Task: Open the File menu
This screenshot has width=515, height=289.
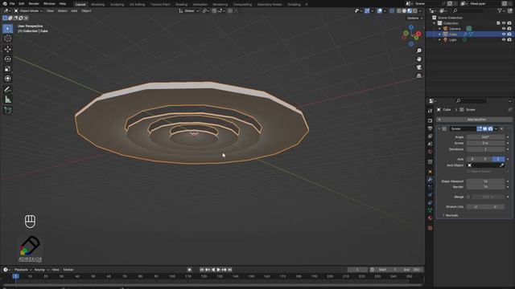Action: [x=12, y=3]
